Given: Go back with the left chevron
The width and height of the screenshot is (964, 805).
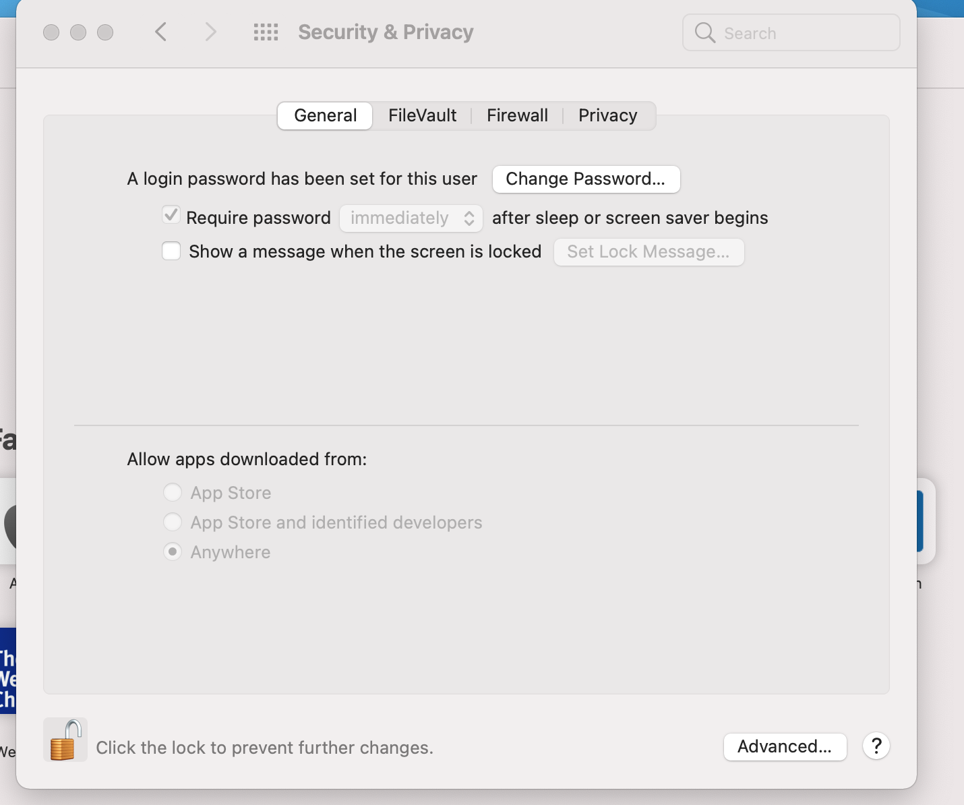Looking at the screenshot, I should (160, 32).
